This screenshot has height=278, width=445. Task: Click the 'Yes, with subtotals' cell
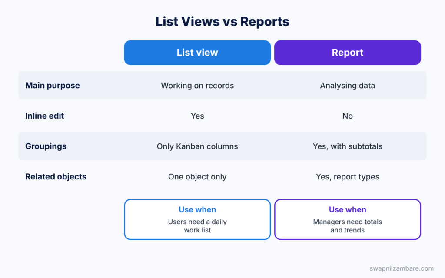click(x=347, y=146)
